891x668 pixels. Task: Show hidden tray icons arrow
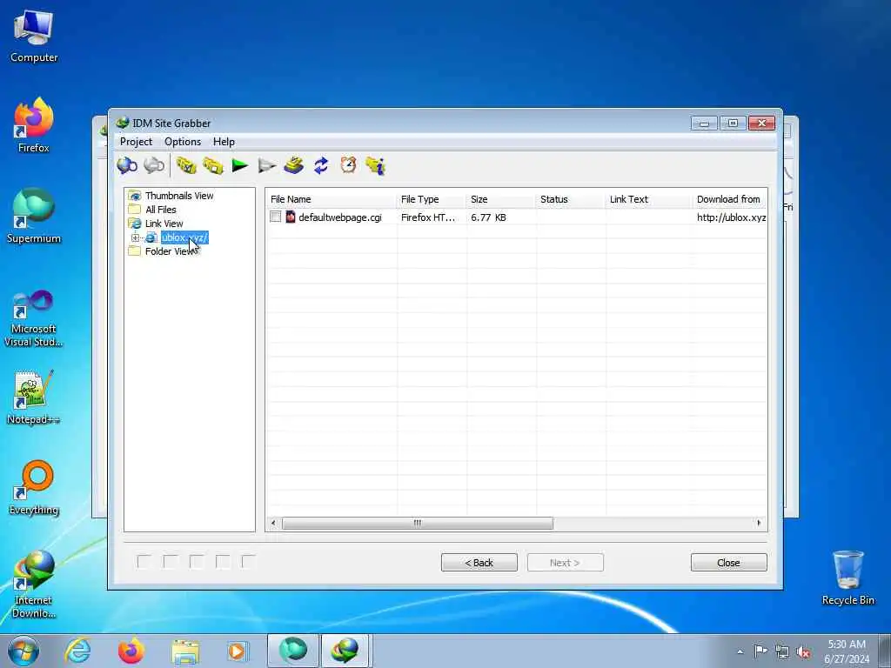(740, 652)
